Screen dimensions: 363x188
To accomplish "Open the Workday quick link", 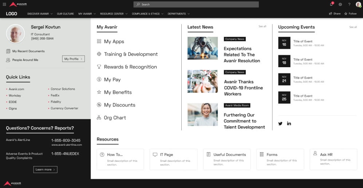I will (x=15, y=95).
